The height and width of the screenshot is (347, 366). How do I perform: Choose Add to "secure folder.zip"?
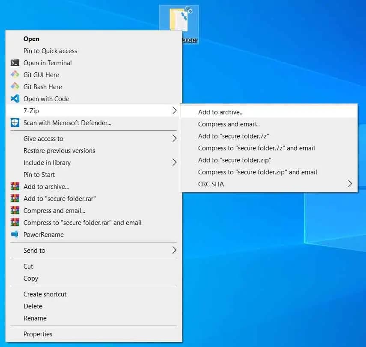point(269,160)
